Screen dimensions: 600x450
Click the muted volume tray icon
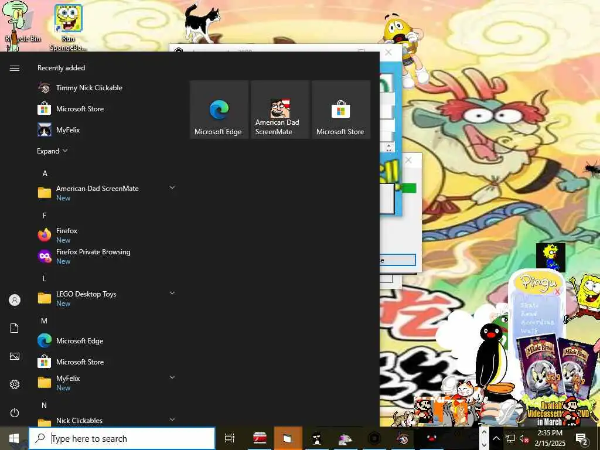(x=524, y=438)
